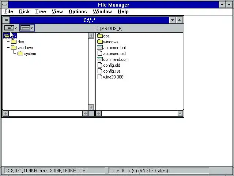Click file pane scroll left arrow

(99, 113)
